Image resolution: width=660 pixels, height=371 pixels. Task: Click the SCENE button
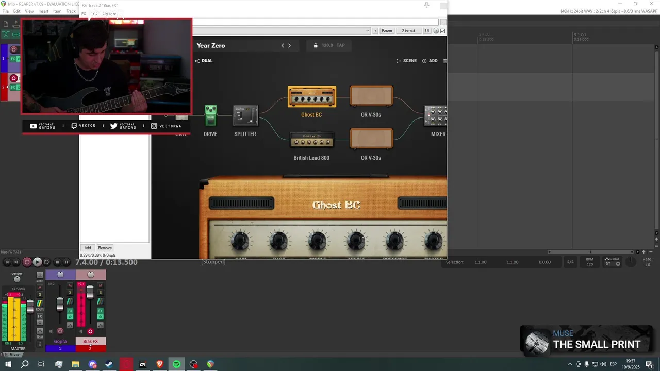(406, 61)
